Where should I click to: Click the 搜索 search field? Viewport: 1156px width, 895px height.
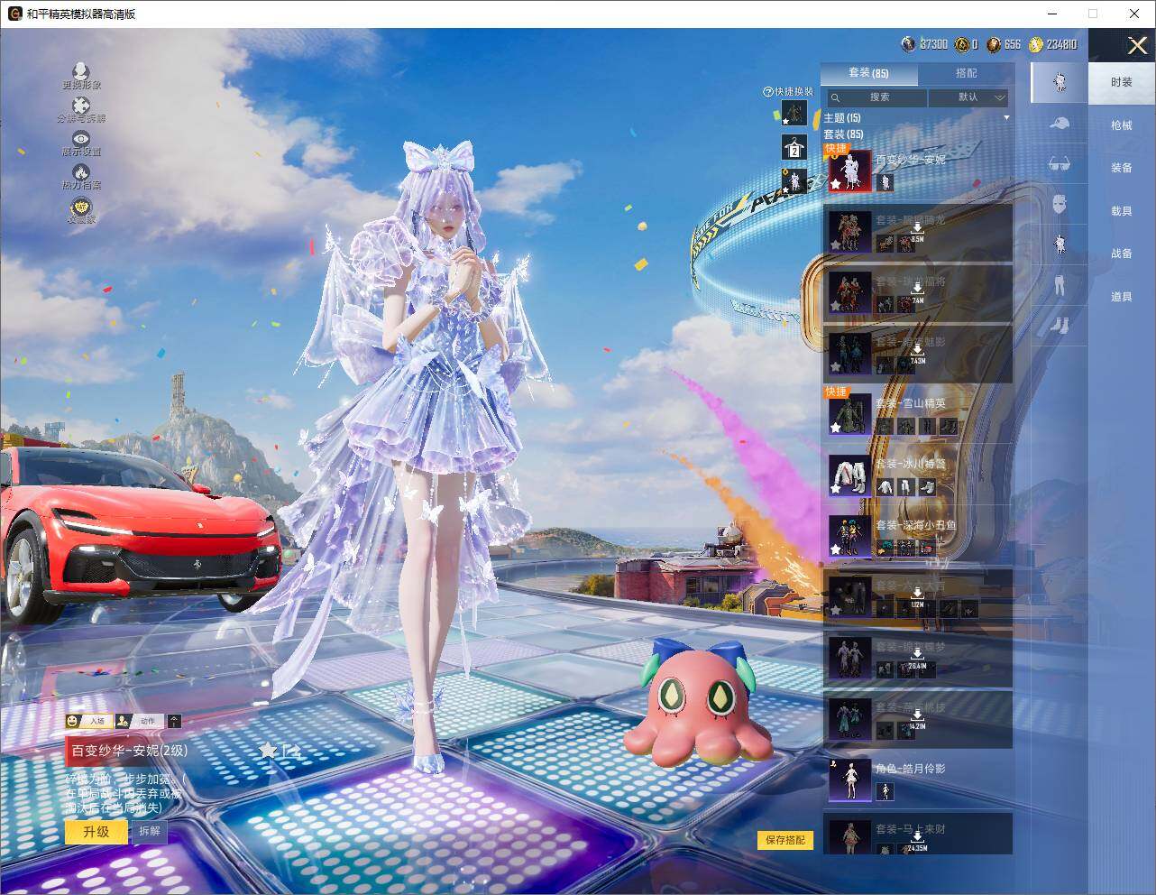click(x=878, y=97)
